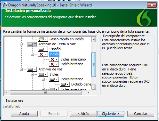
Task: Select the Archivos de Texto-a-voz label
Action: (x=57, y=44)
